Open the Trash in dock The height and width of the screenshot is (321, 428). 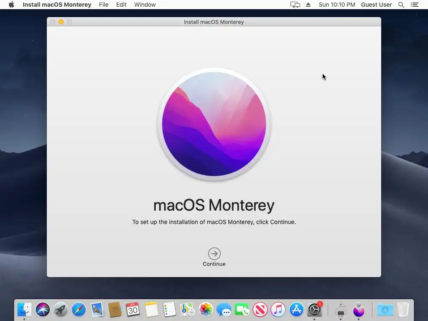pyautogui.click(x=403, y=310)
